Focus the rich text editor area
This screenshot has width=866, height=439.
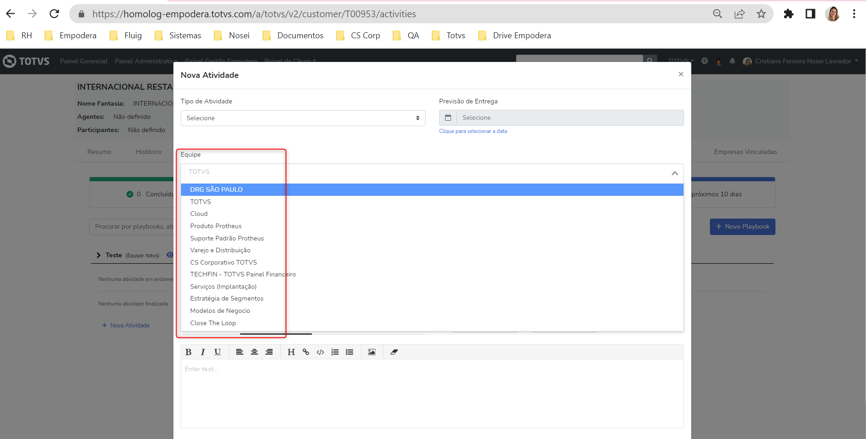[x=432, y=393]
